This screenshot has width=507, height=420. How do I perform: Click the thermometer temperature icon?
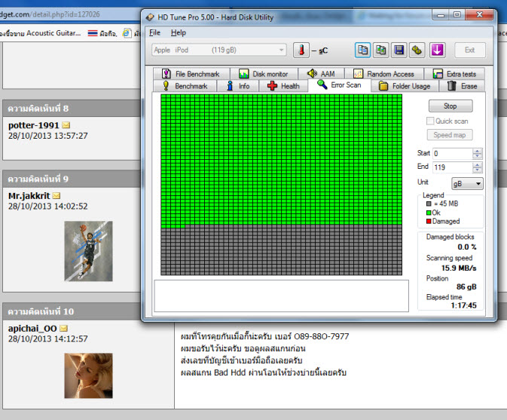pos(301,51)
